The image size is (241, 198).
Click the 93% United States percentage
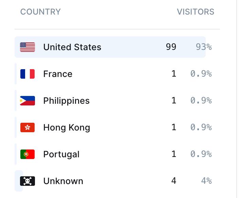[x=204, y=47]
